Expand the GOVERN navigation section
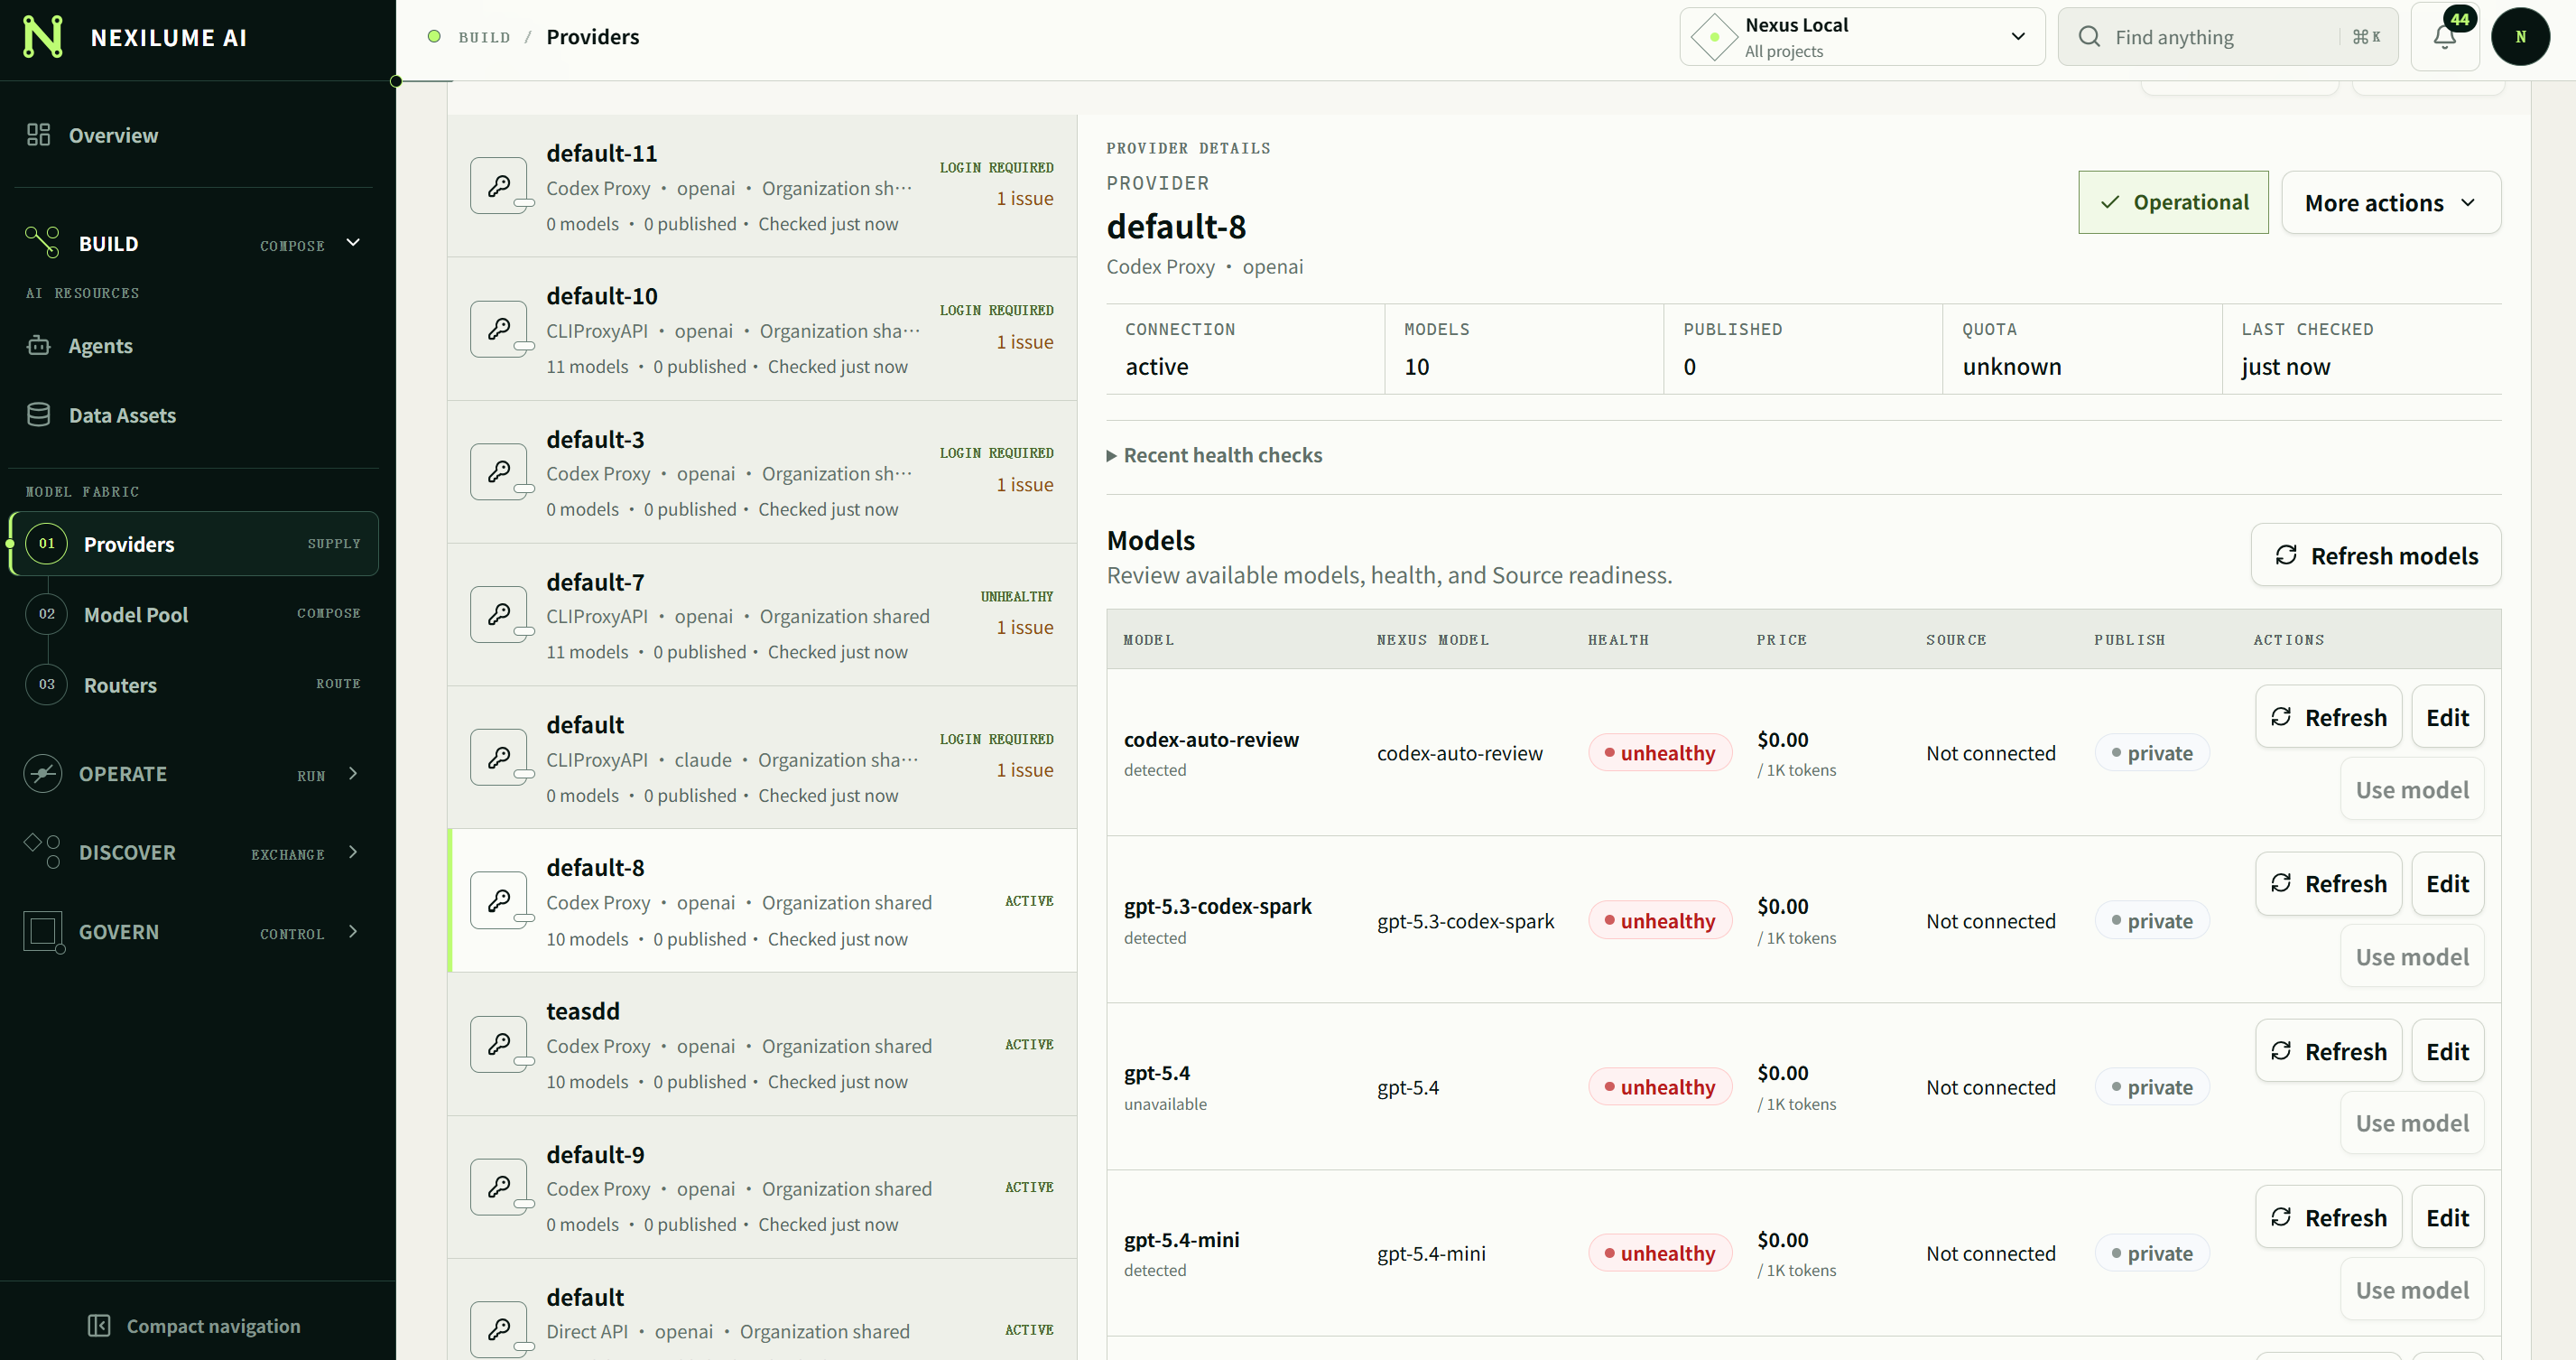2576x1360 pixels. click(353, 932)
